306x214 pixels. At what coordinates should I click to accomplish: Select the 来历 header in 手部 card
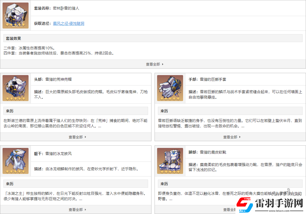click(x=164, y=111)
